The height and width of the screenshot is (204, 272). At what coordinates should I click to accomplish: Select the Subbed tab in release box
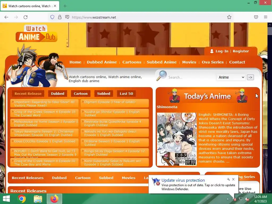click(104, 93)
